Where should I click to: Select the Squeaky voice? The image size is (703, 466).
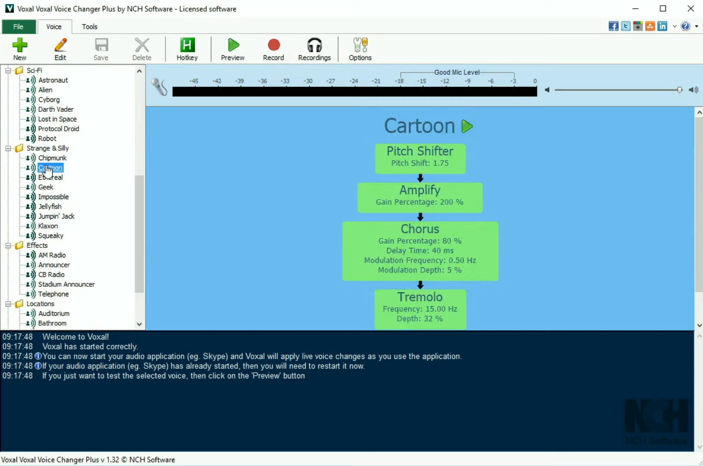click(x=51, y=236)
